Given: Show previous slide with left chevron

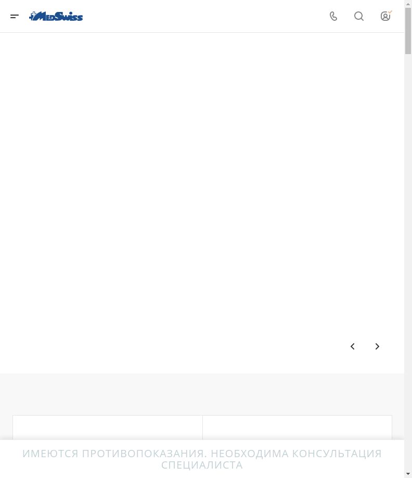Looking at the screenshot, I should (353, 346).
